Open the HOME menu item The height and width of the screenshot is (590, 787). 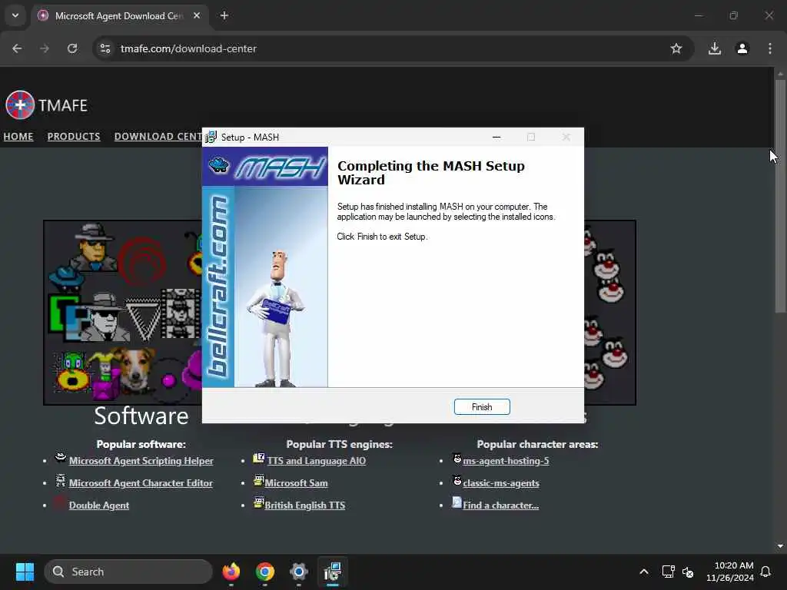pos(18,137)
